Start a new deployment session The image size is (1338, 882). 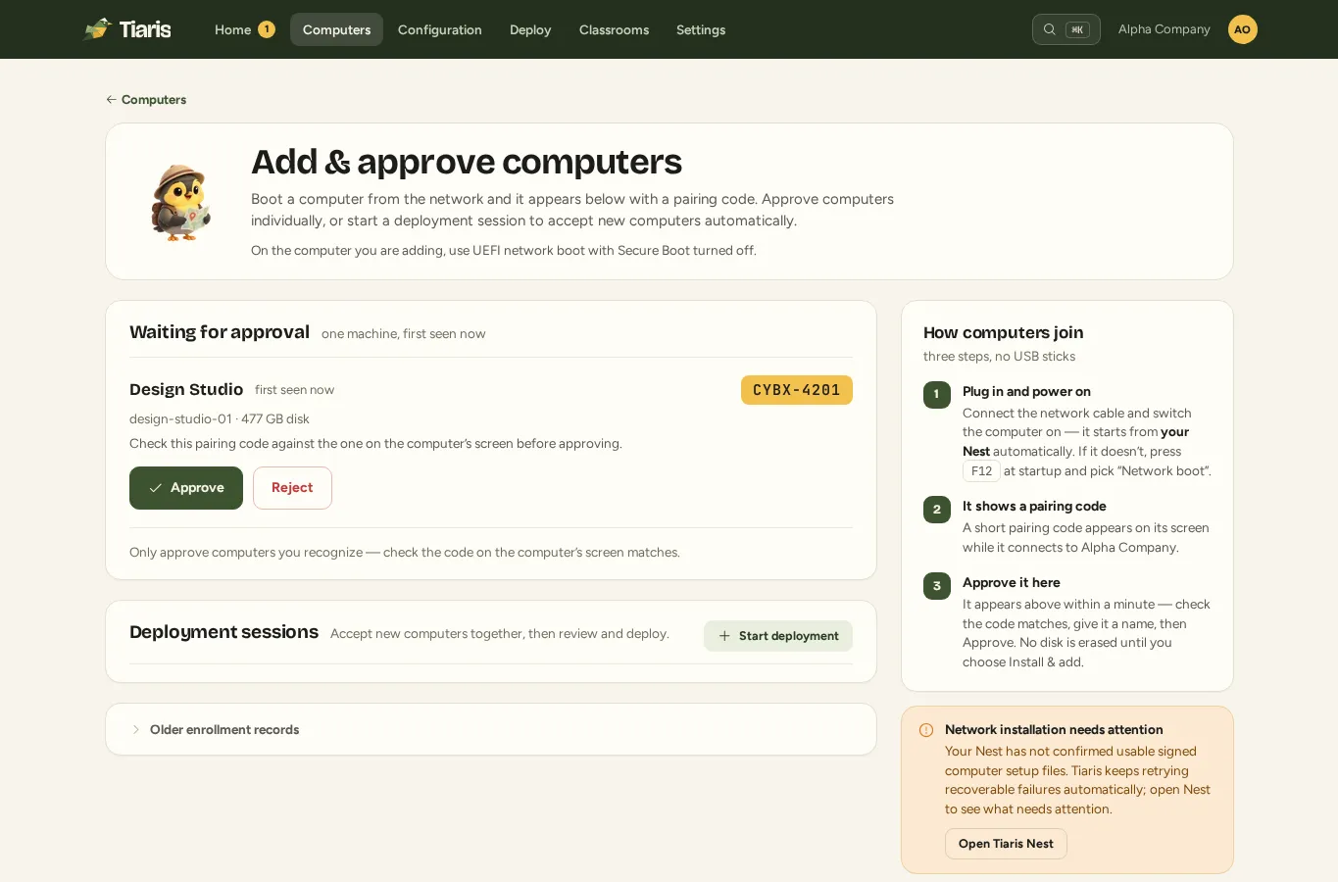[x=778, y=636]
